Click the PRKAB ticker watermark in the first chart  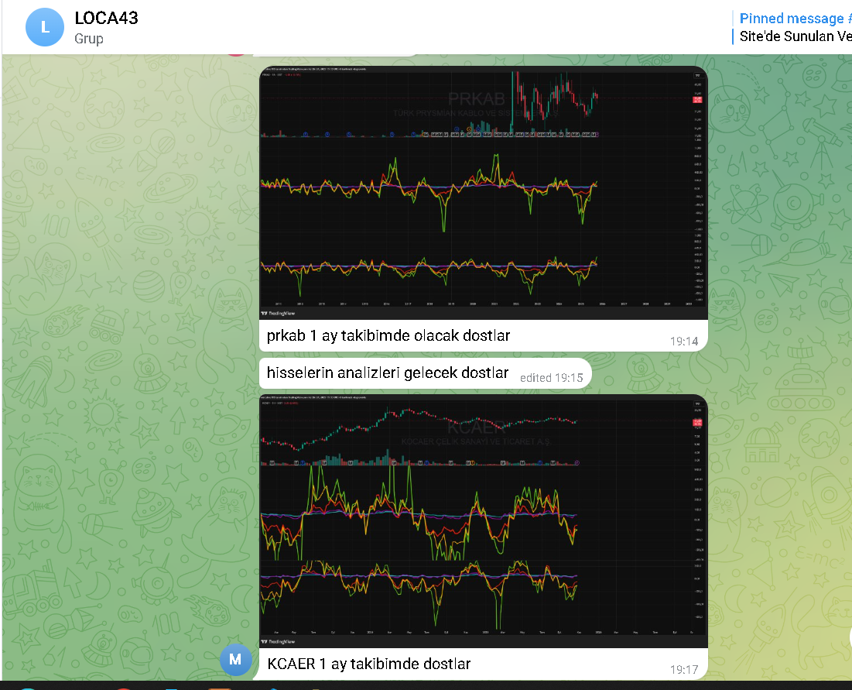tap(476, 98)
